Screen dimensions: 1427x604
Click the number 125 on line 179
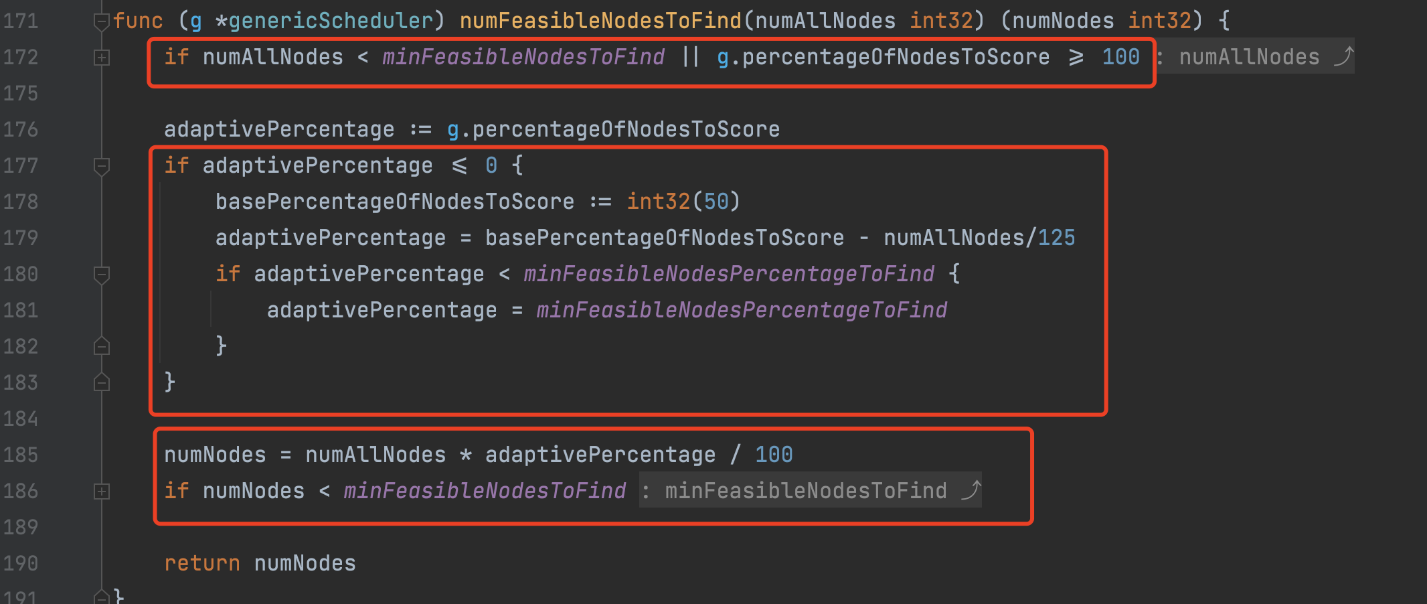pos(1056,238)
